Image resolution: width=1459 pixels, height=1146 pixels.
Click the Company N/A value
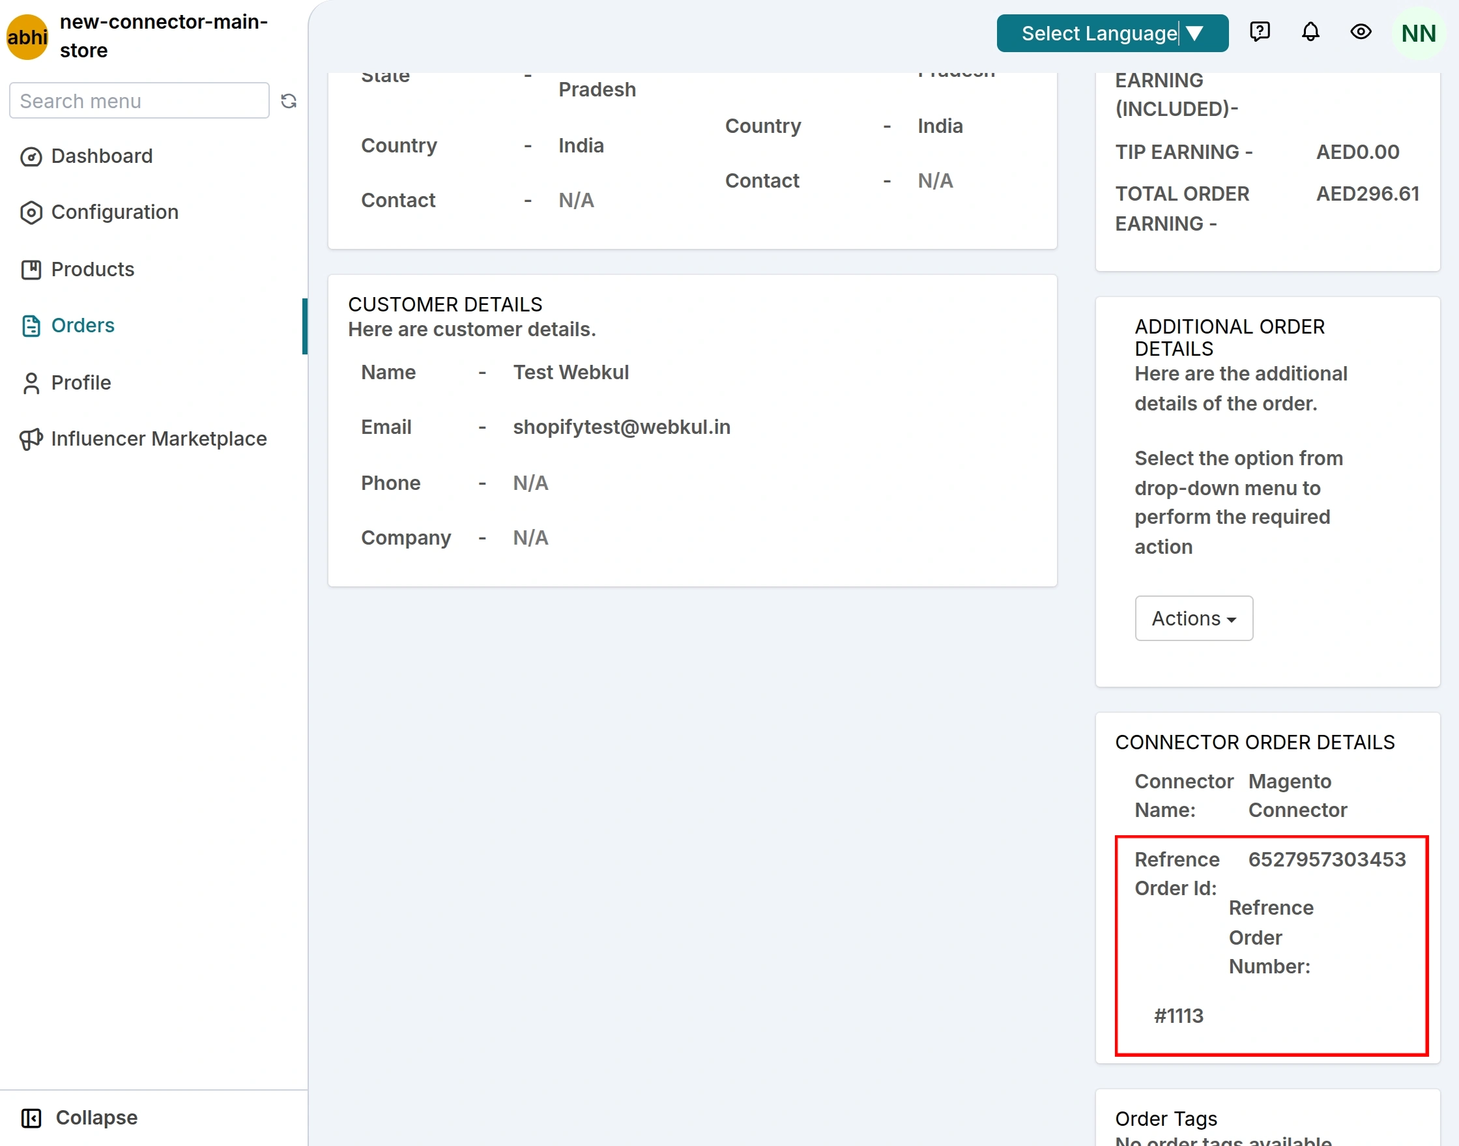click(530, 538)
